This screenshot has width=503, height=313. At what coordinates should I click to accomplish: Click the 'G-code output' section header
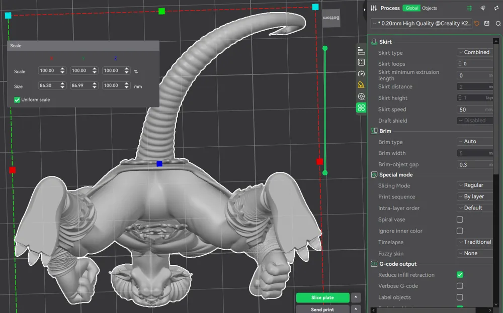click(398, 264)
